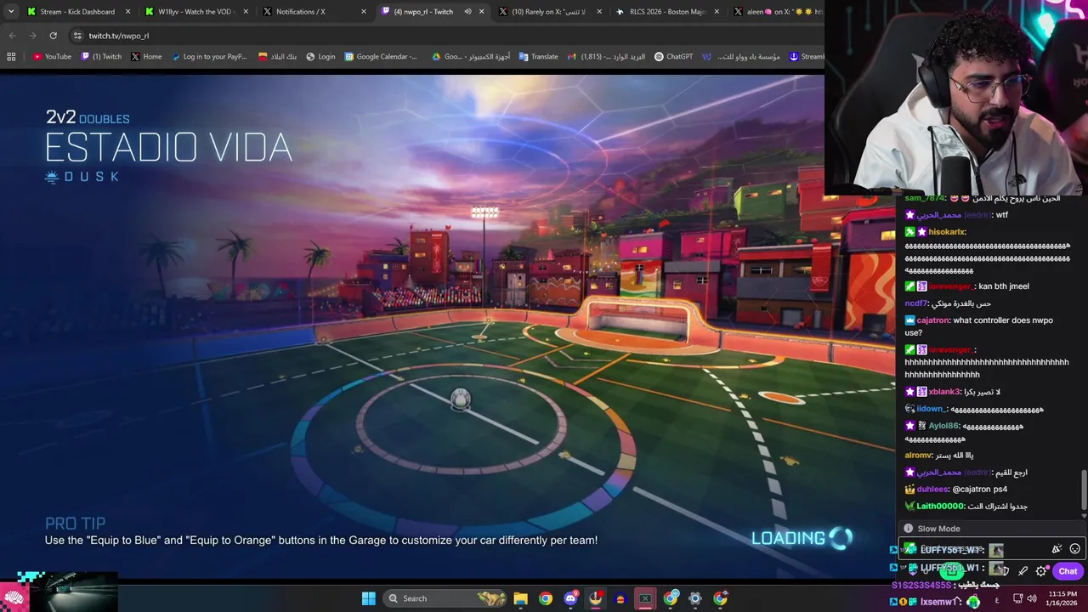Image resolution: width=1088 pixels, height=612 pixels.
Task: Open the RLCS 2026 Boston Major tab
Action: [x=669, y=12]
